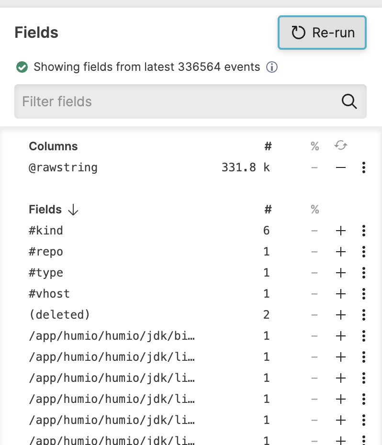Click the search magnifier in the filter field
382x445 pixels.
tap(349, 101)
